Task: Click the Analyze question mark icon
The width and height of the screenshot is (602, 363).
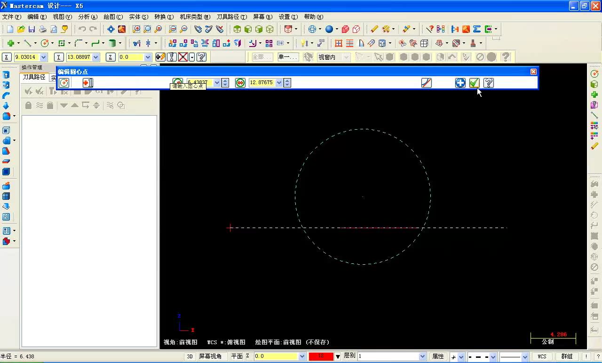Action: pos(429,29)
